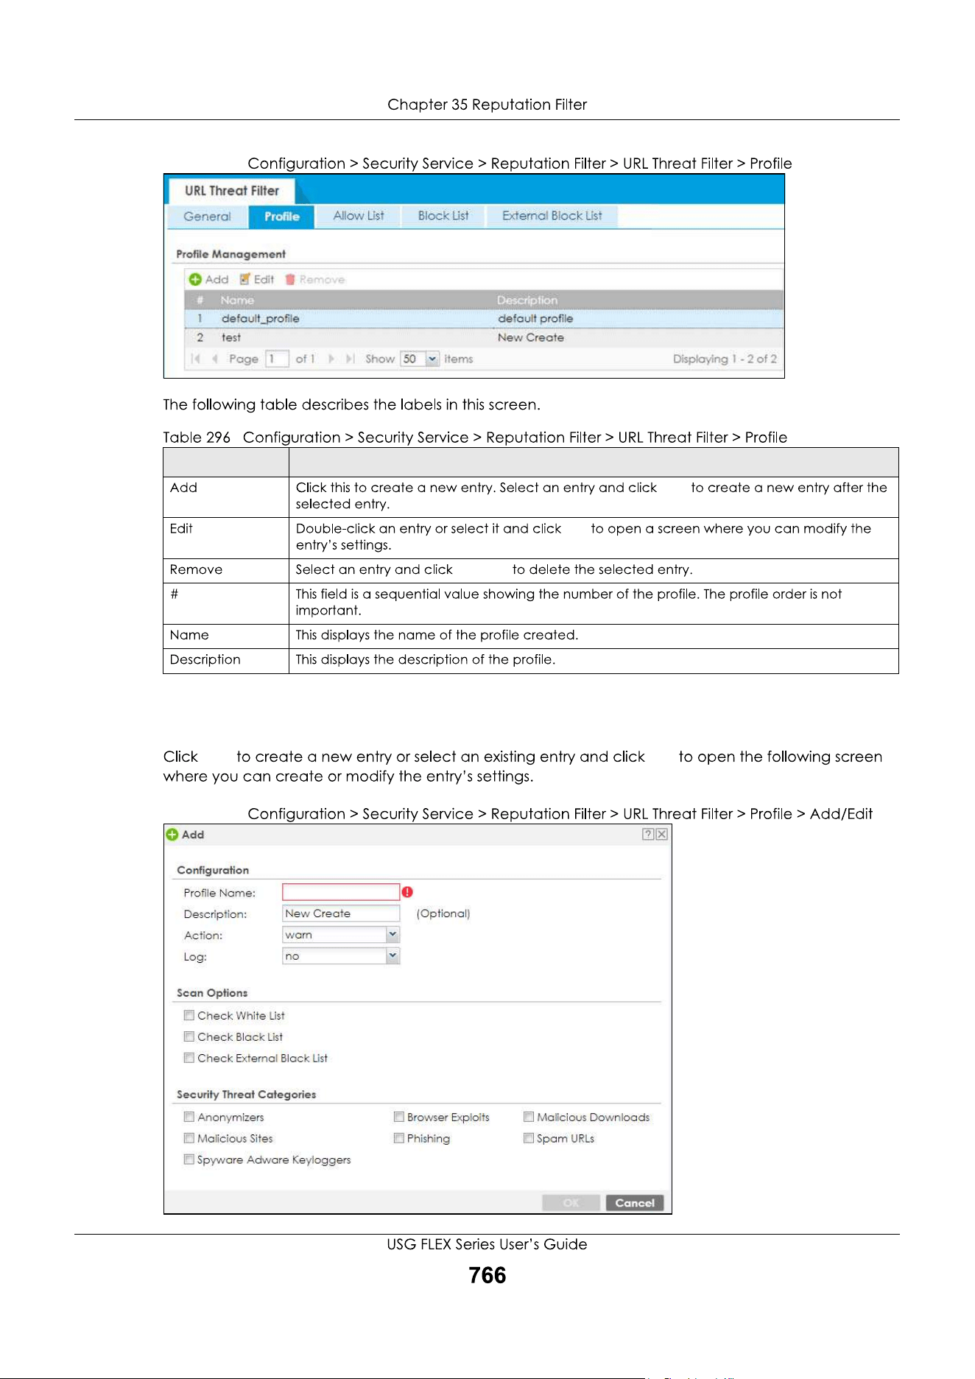This screenshot has height=1379, width=975.
Task: Check the Malicious Downloads category
Action: click(x=529, y=1117)
